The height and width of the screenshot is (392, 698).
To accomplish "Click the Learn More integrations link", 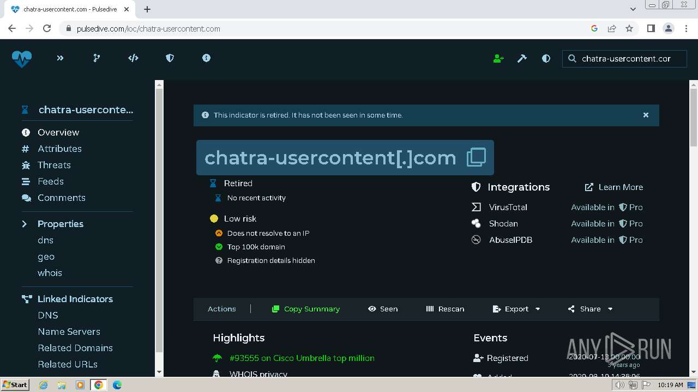I will (614, 187).
